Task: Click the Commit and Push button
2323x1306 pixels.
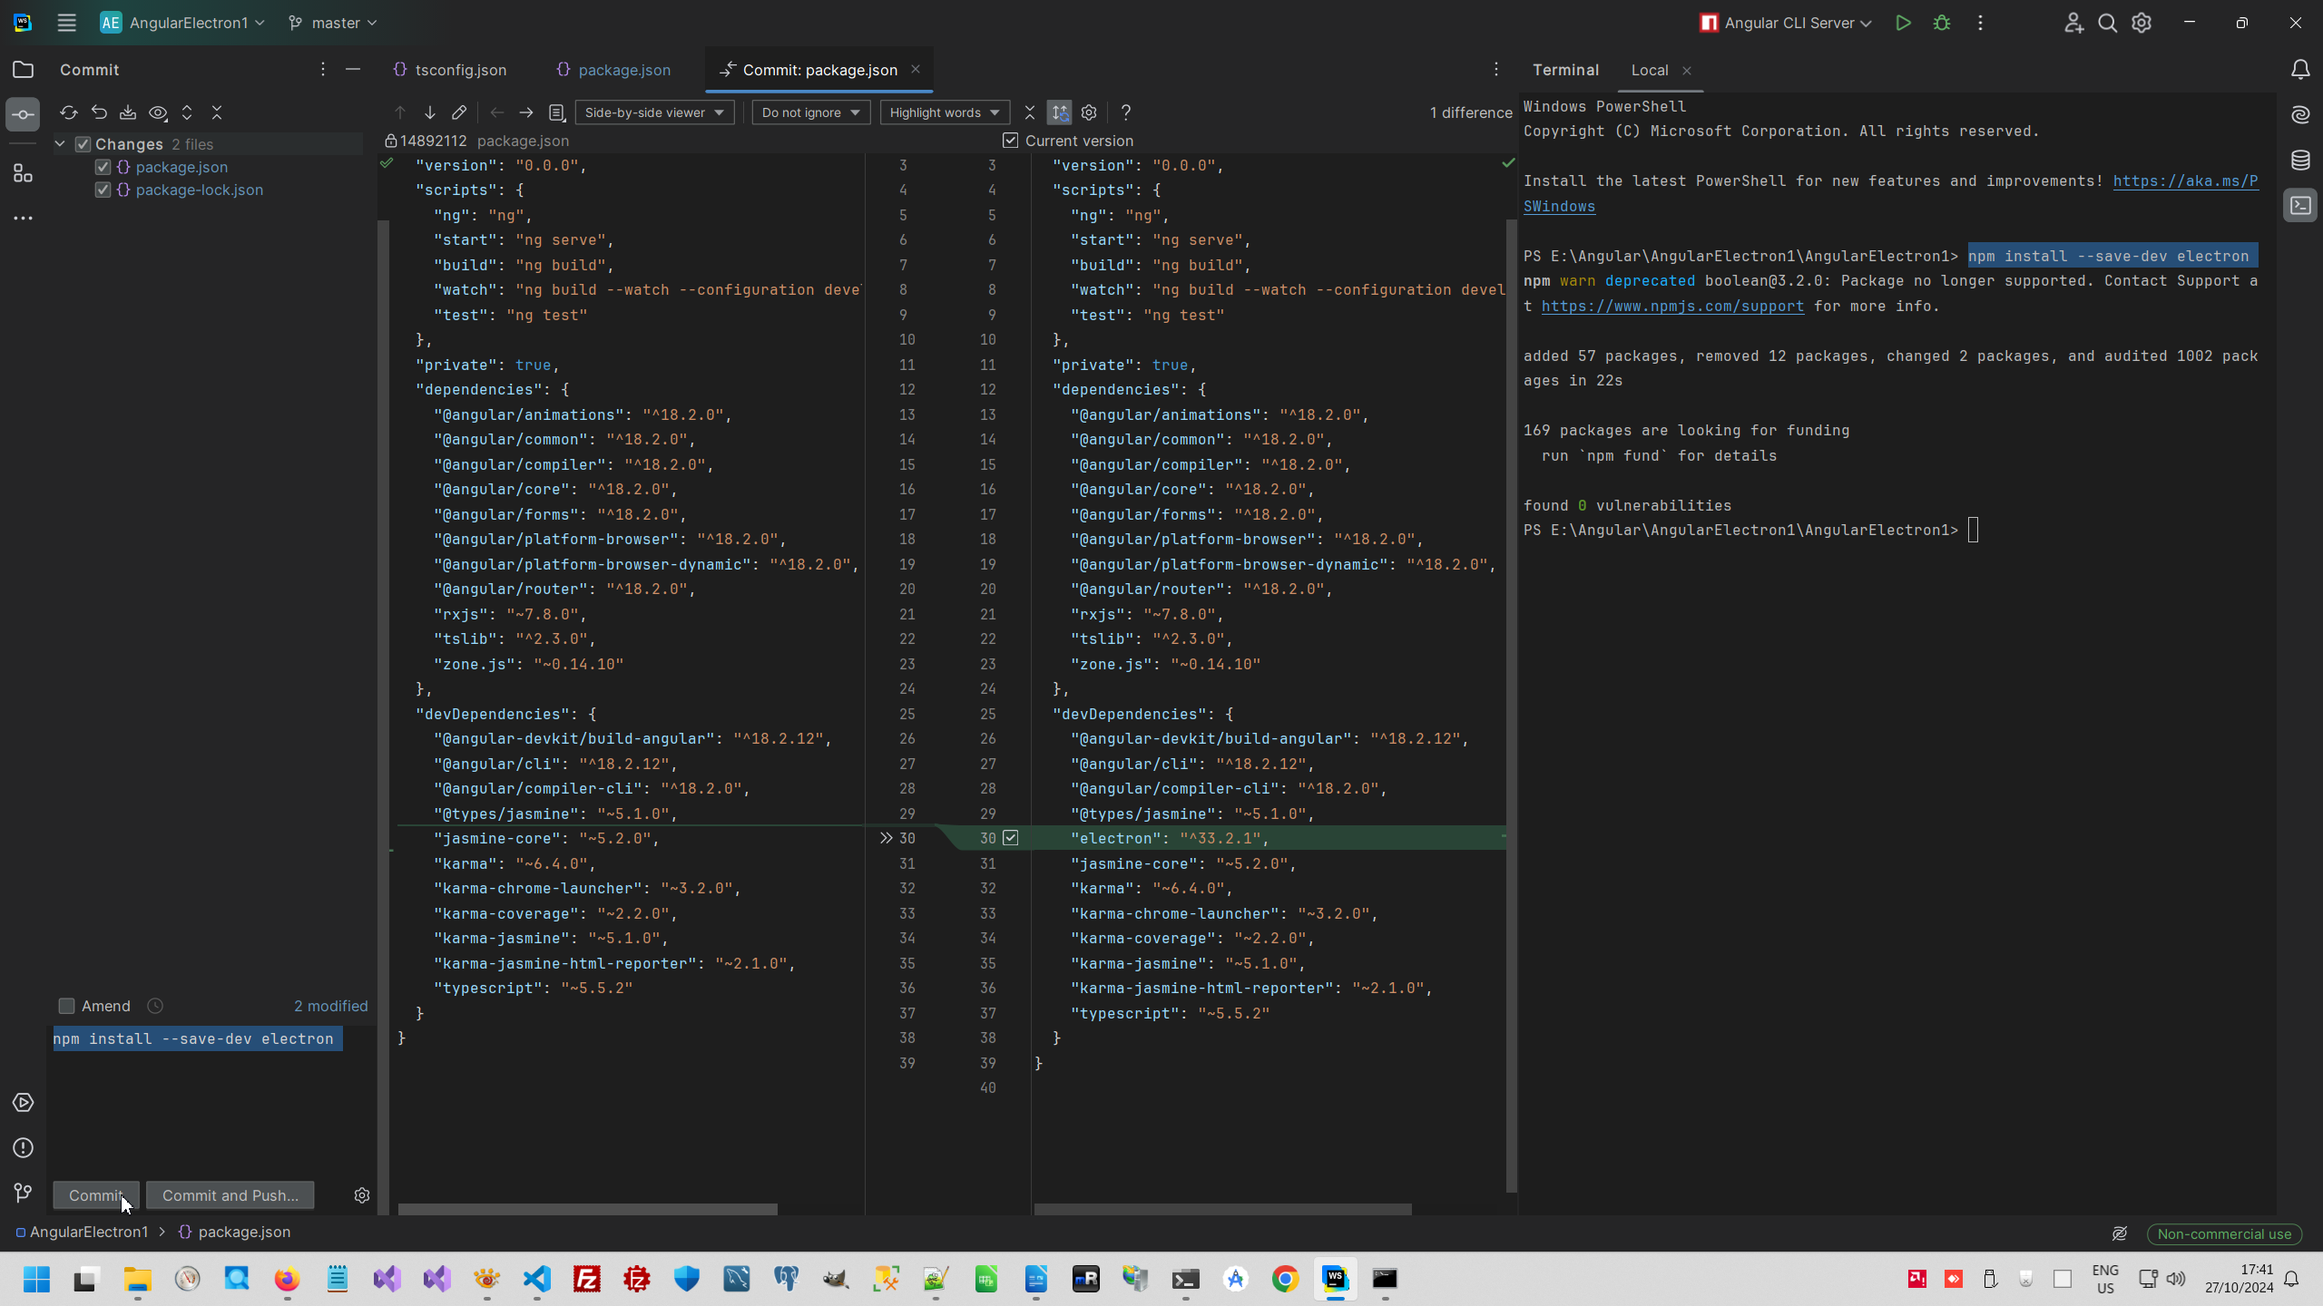Action: point(230,1195)
